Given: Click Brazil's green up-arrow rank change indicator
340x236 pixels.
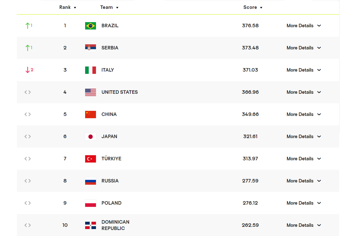Looking at the screenshot, I should point(29,26).
